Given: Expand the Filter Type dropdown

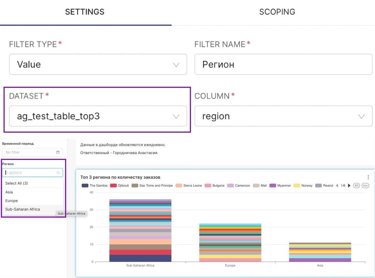Looking at the screenshot, I should 98,64.
